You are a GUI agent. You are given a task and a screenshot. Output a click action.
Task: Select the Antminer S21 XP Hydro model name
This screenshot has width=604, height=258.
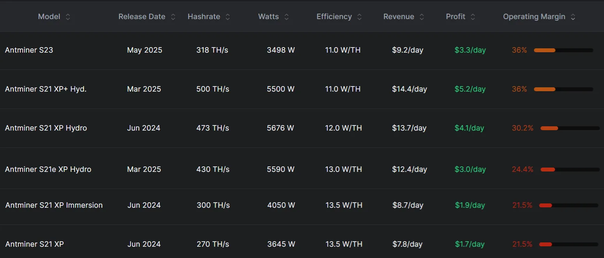[x=46, y=128]
